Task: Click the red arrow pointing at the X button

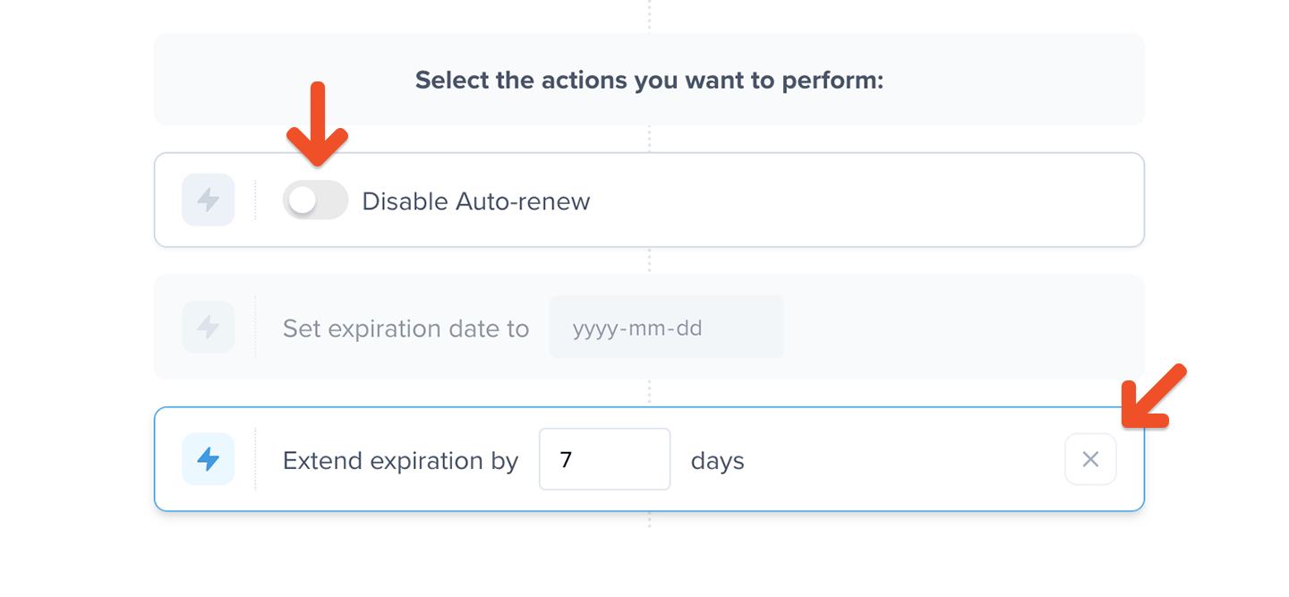Action: point(1152,397)
